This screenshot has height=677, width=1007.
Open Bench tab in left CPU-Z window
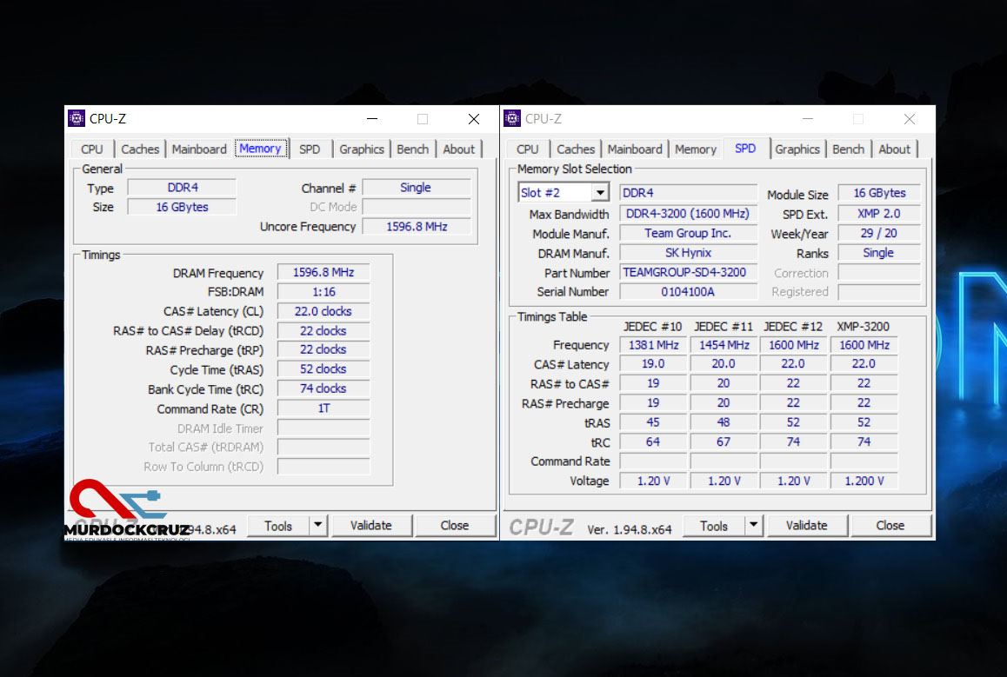(x=412, y=149)
